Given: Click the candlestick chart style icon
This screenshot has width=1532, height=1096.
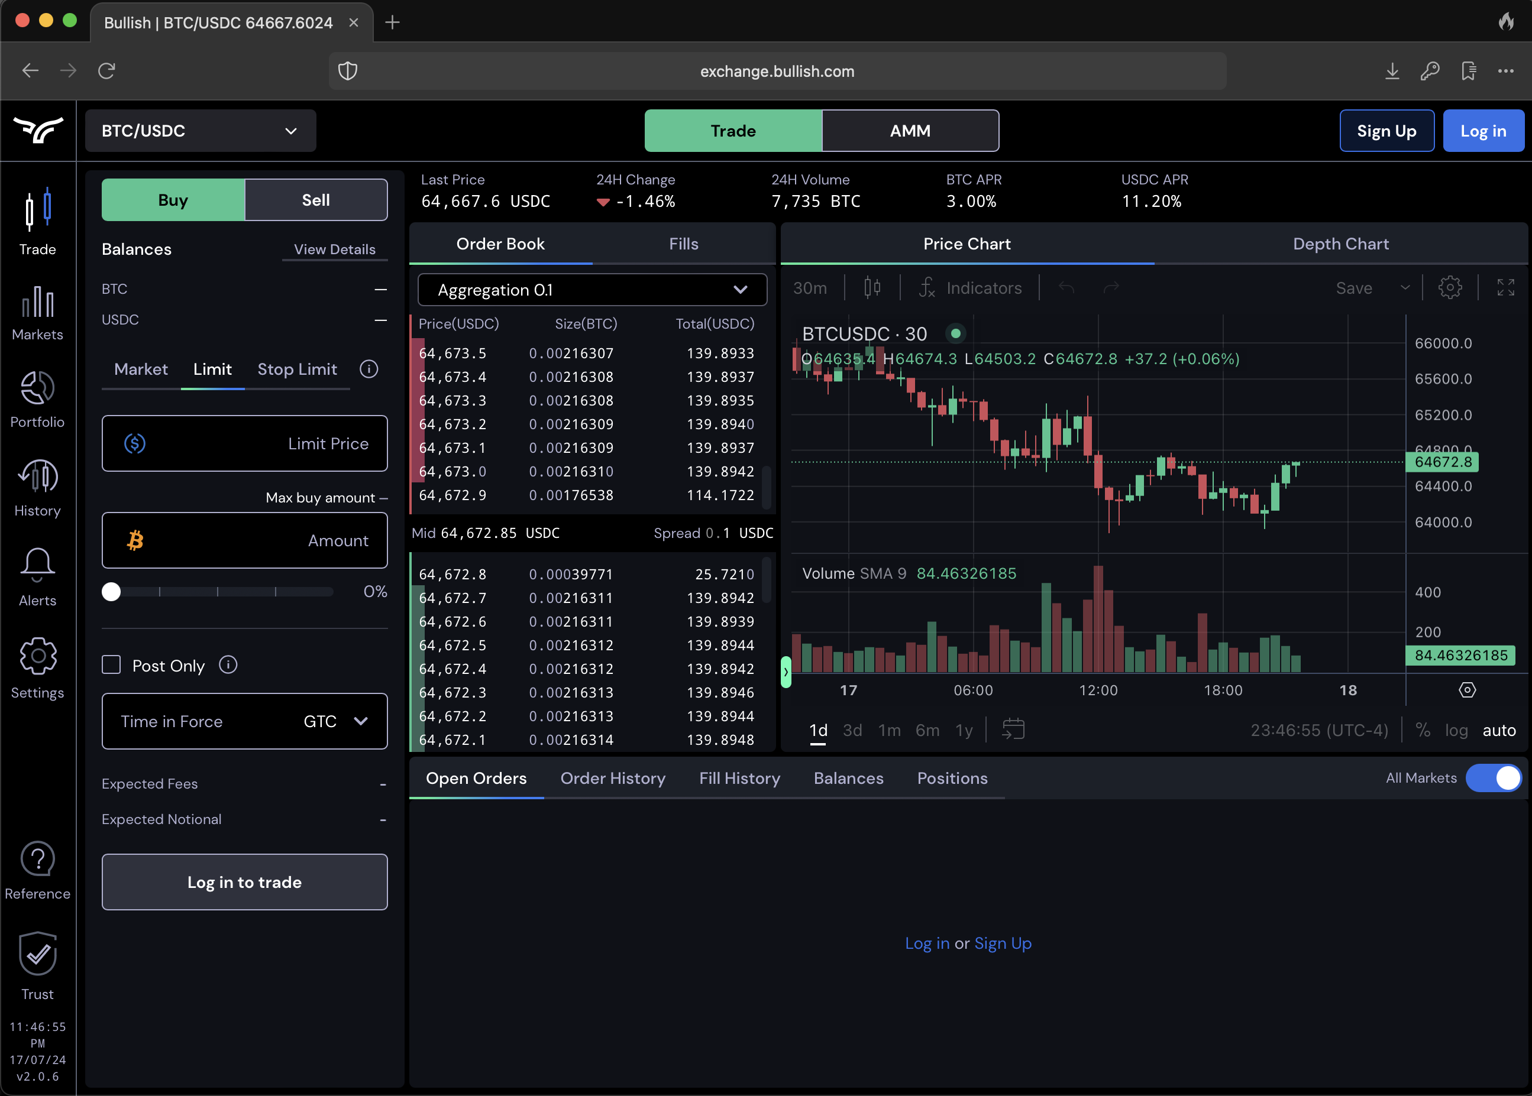Looking at the screenshot, I should tap(872, 288).
